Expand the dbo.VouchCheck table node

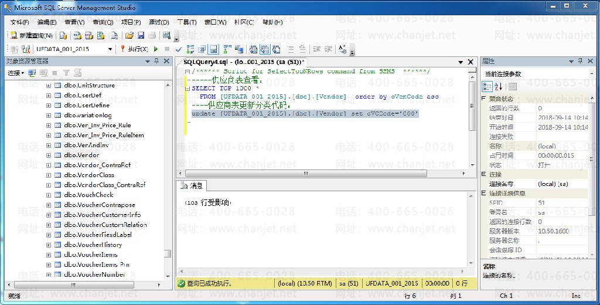[49, 195]
